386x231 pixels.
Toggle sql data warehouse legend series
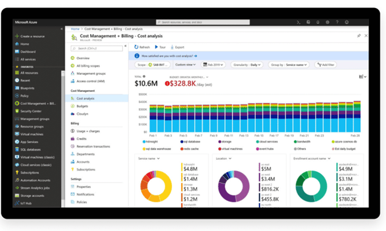[x=157, y=149]
